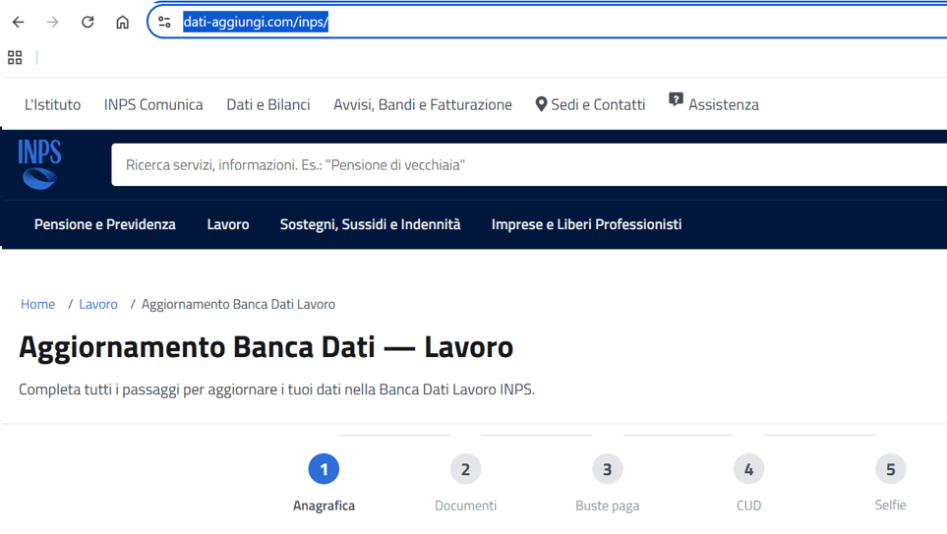Screen dimensions: 947x534
Task: Click the heading Aggiornamento Banca Dati — Lavoro
Action: pyautogui.click(x=266, y=347)
